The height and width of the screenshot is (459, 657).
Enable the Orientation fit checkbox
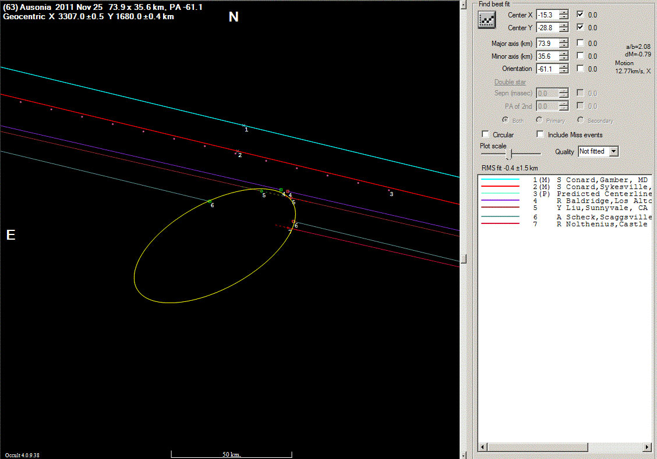(x=580, y=68)
